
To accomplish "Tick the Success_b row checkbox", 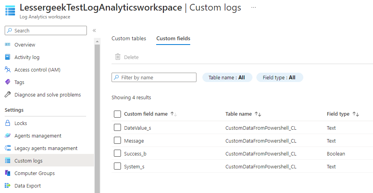I will (x=117, y=154).
